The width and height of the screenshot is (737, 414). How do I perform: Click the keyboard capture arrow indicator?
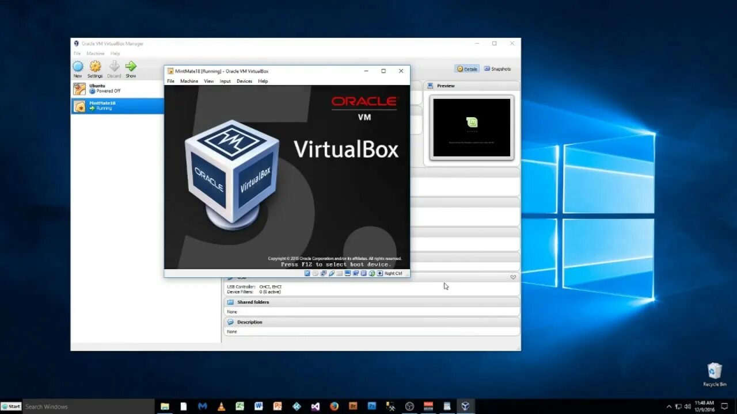380,273
